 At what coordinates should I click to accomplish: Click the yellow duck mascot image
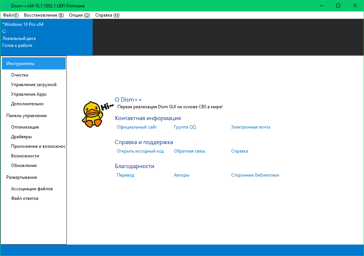pos(92,114)
